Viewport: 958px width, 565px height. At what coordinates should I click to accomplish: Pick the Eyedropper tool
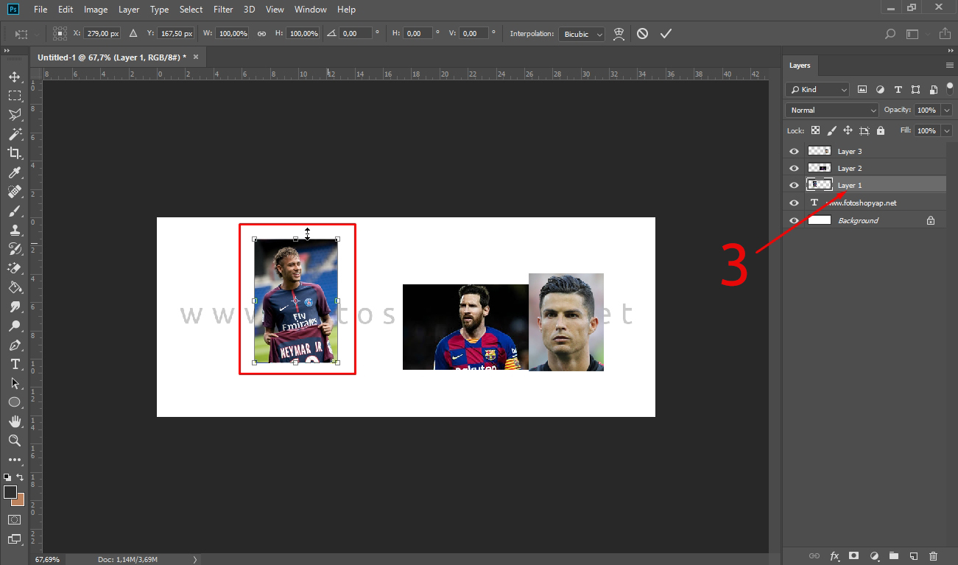click(14, 172)
